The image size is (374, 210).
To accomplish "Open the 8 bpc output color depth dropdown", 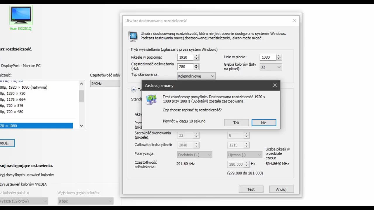I will [x=85, y=201].
